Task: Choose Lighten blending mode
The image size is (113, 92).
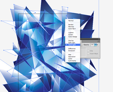Action: (71, 33)
